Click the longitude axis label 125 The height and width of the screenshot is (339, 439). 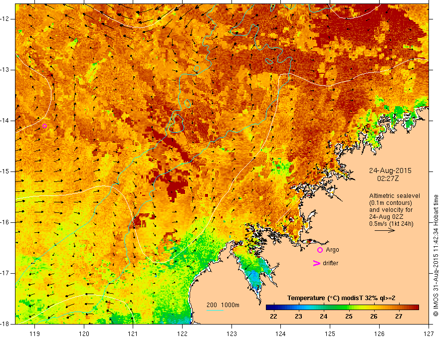point(330,334)
